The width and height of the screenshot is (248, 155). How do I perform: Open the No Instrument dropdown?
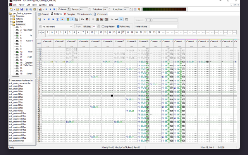point(57,26)
